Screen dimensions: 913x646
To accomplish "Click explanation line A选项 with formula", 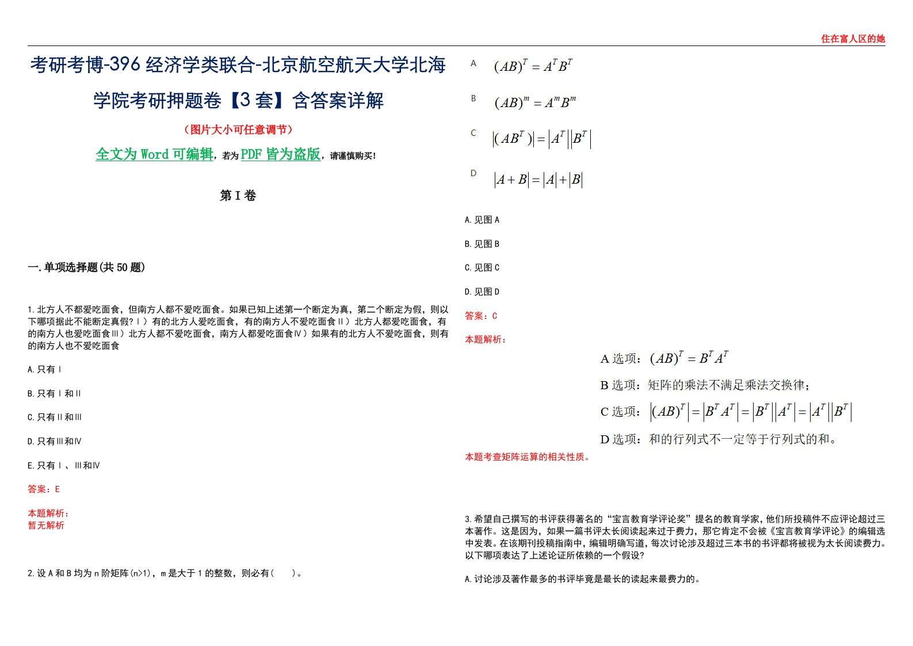I will coord(665,358).
